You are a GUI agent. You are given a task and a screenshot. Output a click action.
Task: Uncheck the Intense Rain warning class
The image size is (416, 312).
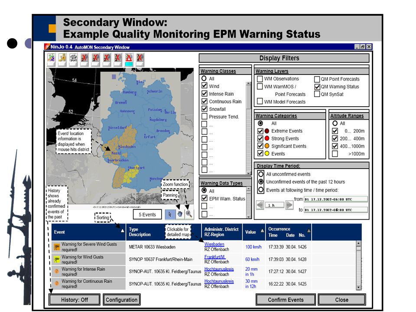(x=204, y=94)
